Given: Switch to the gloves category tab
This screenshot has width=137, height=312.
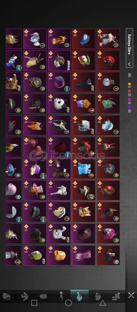Looking at the screenshot, I should click(98, 296).
